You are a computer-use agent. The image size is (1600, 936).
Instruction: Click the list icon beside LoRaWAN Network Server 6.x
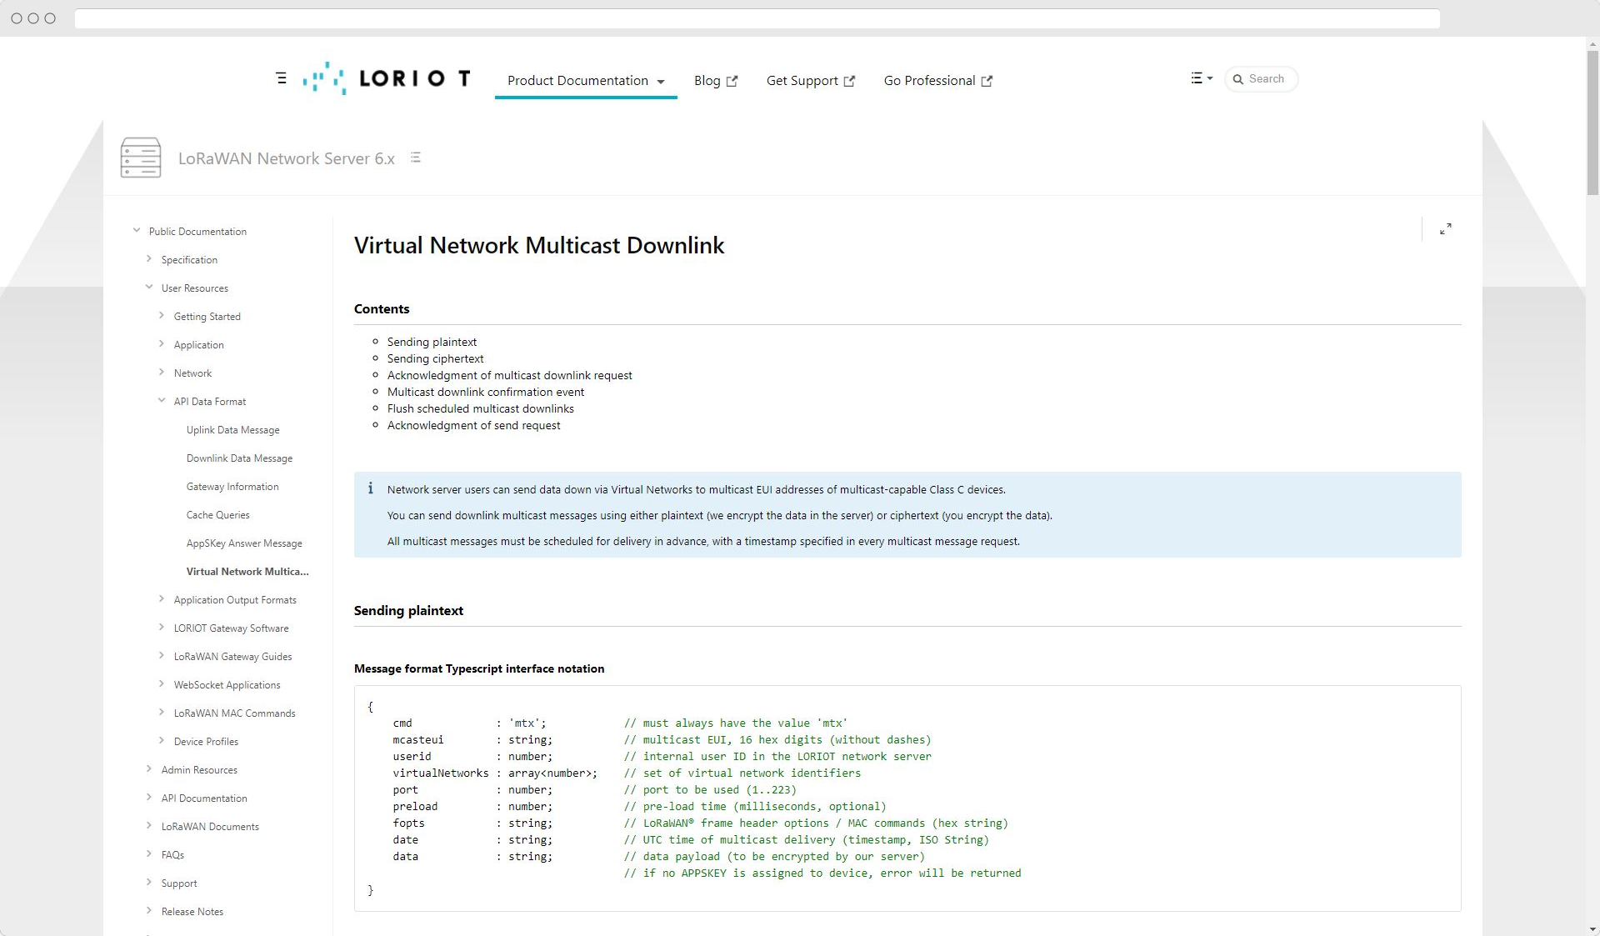click(415, 158)
